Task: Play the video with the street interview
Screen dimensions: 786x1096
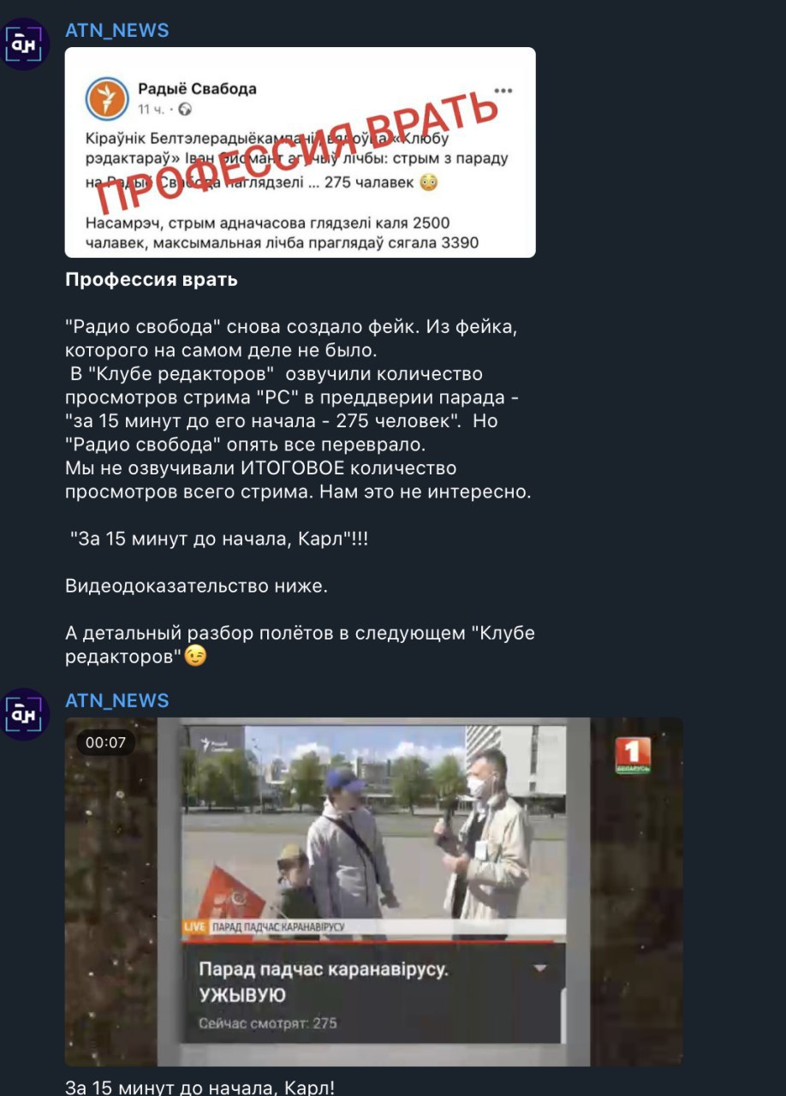Action: [x=374, y=891]
